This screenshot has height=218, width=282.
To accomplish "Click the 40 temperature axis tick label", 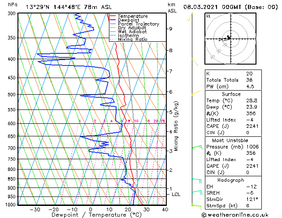I will (165, 210).
